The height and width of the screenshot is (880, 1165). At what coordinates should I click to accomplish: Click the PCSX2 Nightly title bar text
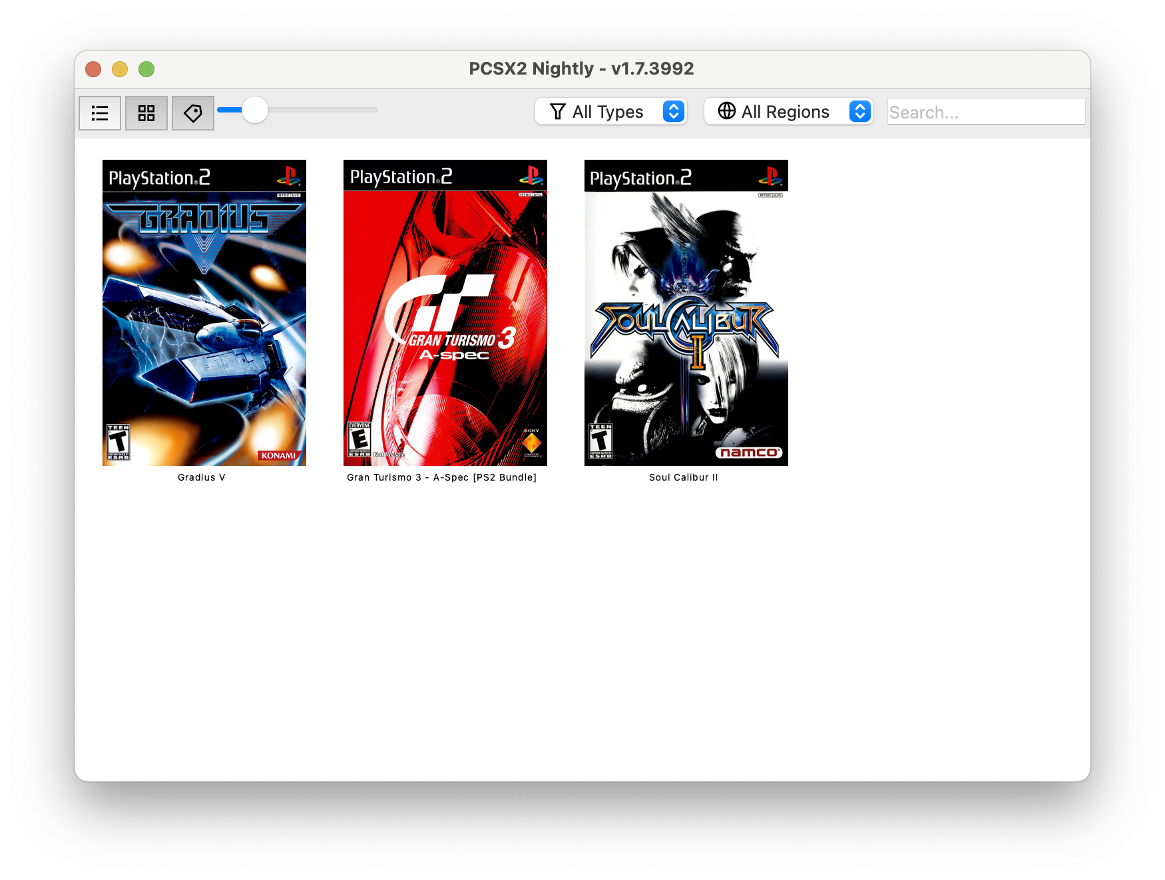(582, 68)
